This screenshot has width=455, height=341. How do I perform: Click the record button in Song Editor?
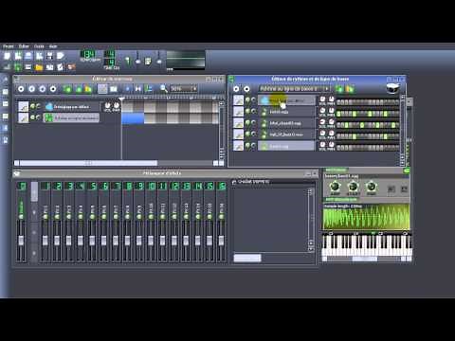coord(31,89)
